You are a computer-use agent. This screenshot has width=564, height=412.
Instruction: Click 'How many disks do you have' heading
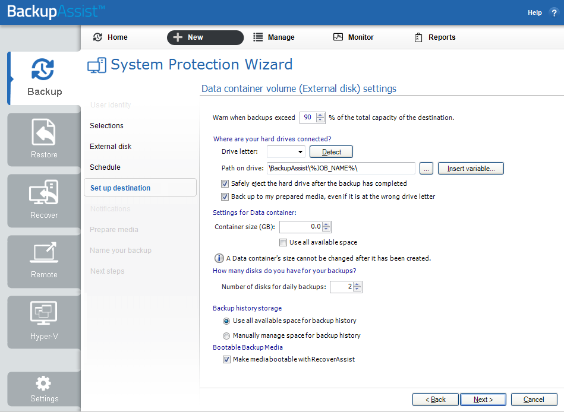coord(285,271)
